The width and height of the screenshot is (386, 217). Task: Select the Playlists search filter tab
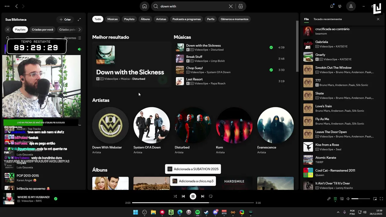coord(129,19)
